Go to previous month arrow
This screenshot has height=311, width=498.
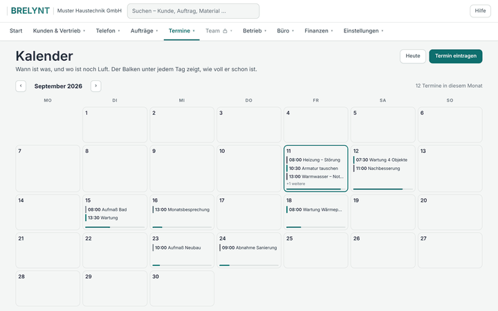click(21, 86)
